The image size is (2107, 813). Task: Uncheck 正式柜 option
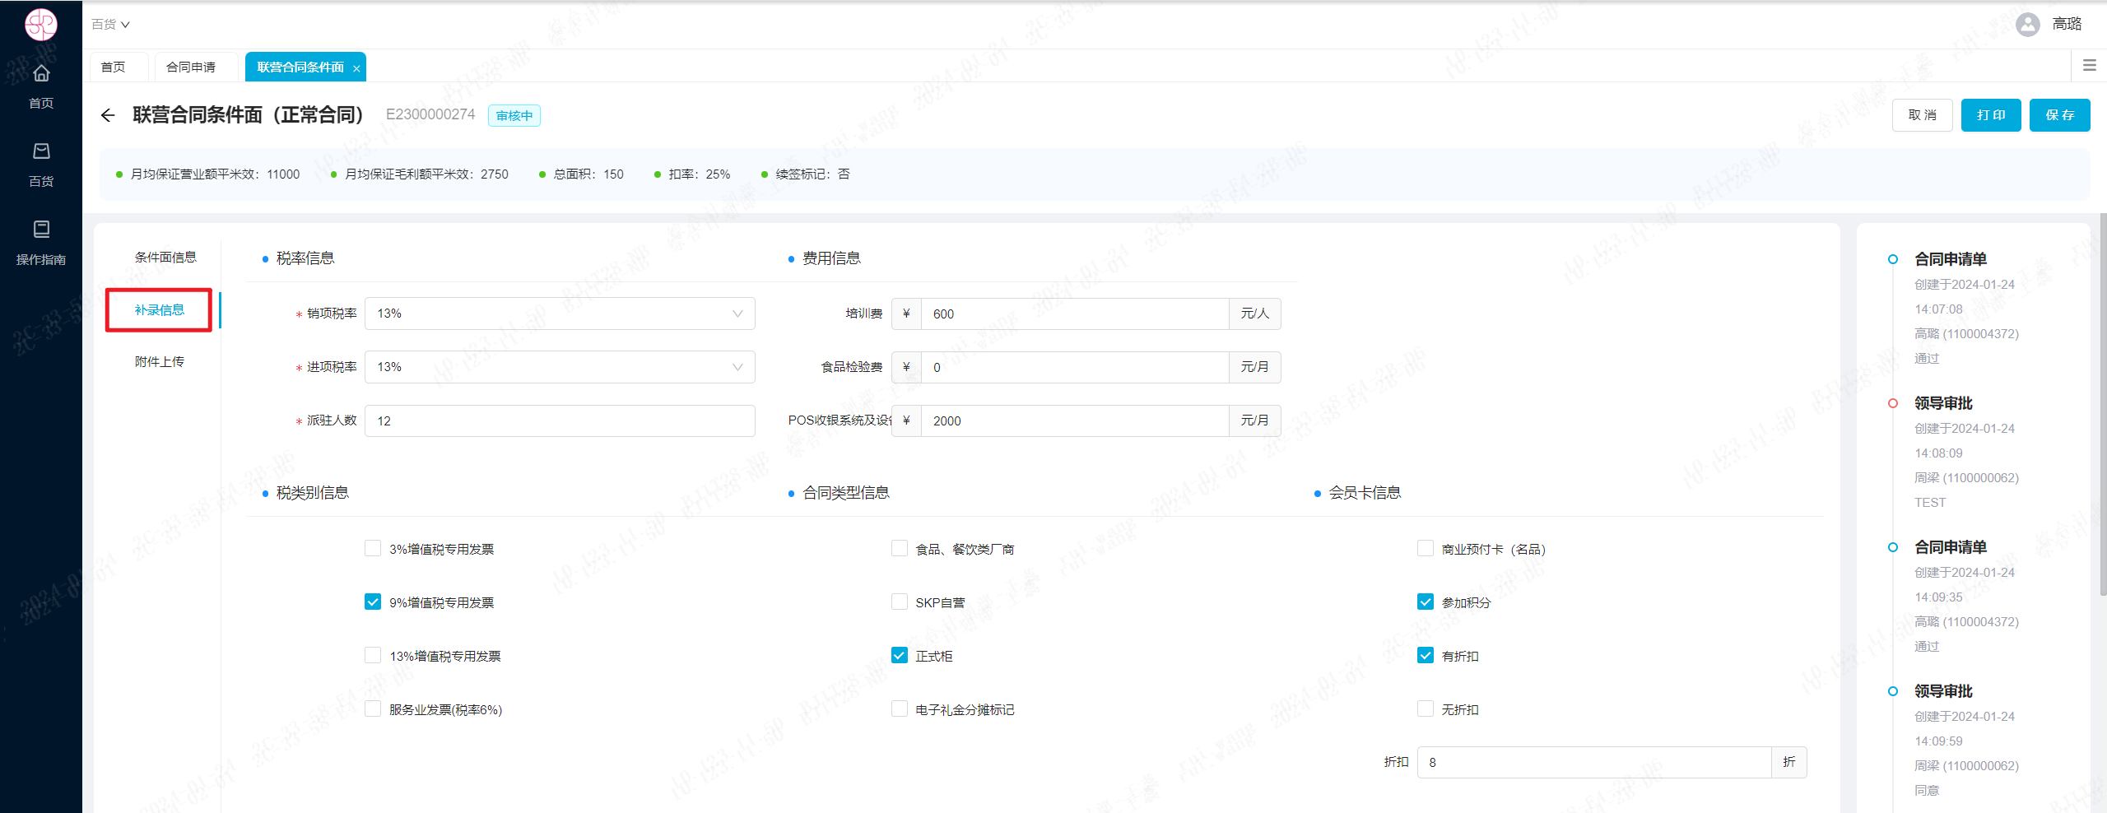(x=900, y=656)
